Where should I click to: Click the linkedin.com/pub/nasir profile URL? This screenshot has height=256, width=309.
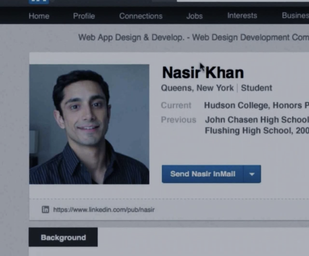tap(104, 209)
